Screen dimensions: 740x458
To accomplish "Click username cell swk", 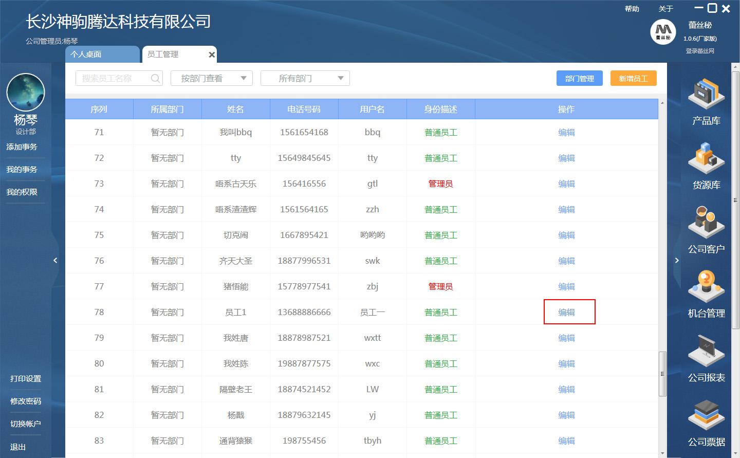I will coord(373,261).
